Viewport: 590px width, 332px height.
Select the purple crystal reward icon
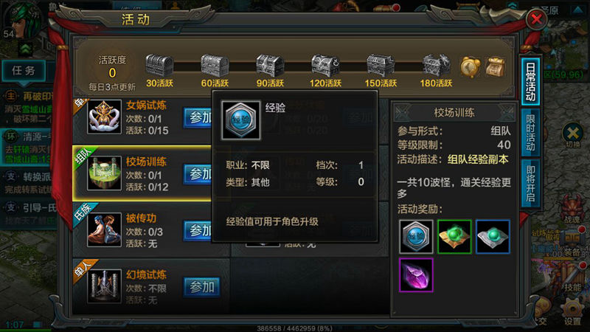point(416,274)
